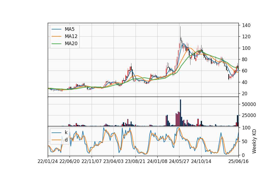Viewport: 265px width, 190px height.
Task: Click the 40 price axis label
Action: pos(245,82)
